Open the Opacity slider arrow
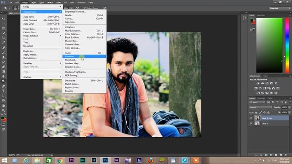This screenshot has width=292, height=164. 289,108
